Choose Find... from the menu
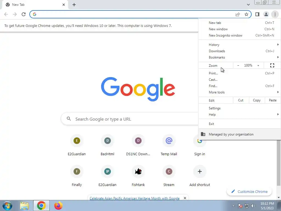This screenshot has width=281, height=211. point(240,86)
